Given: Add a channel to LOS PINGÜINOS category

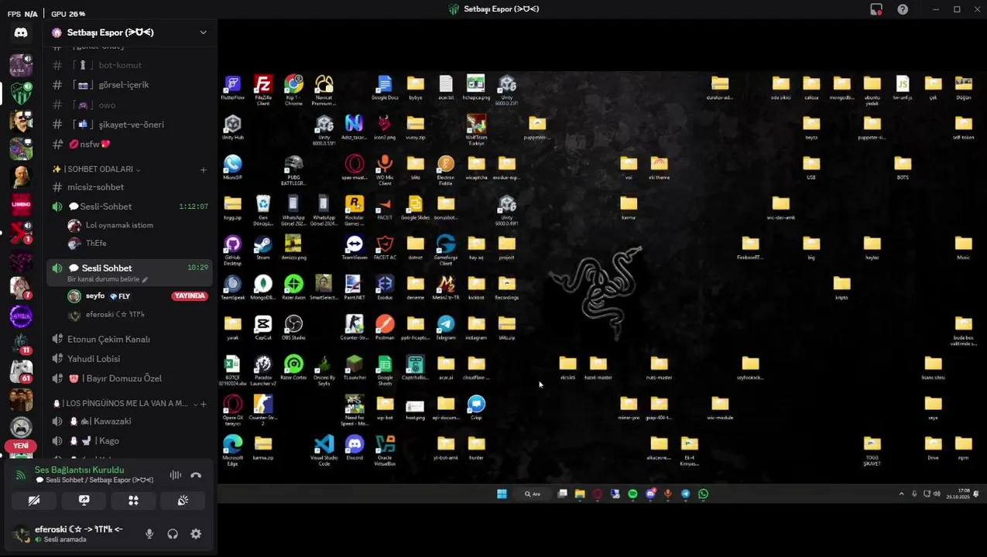Looking at the screenshot, I should (204, 404).
